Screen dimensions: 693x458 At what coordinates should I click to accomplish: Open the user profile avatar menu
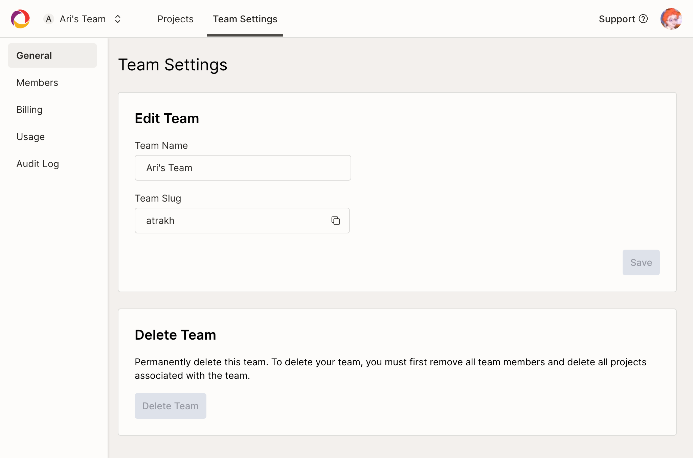point(671,19)
